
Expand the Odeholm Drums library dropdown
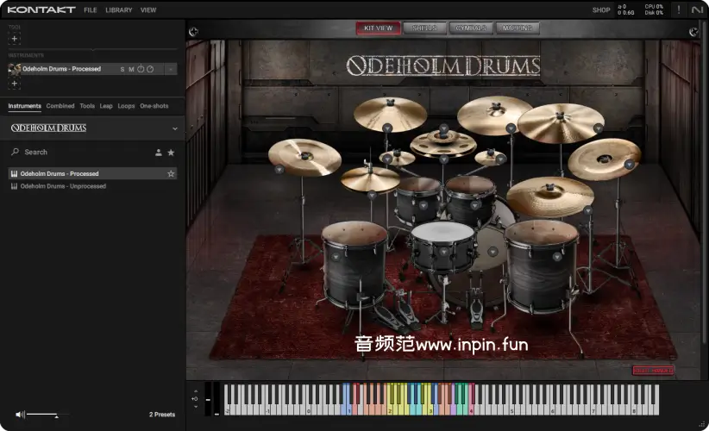coord(175,128)
